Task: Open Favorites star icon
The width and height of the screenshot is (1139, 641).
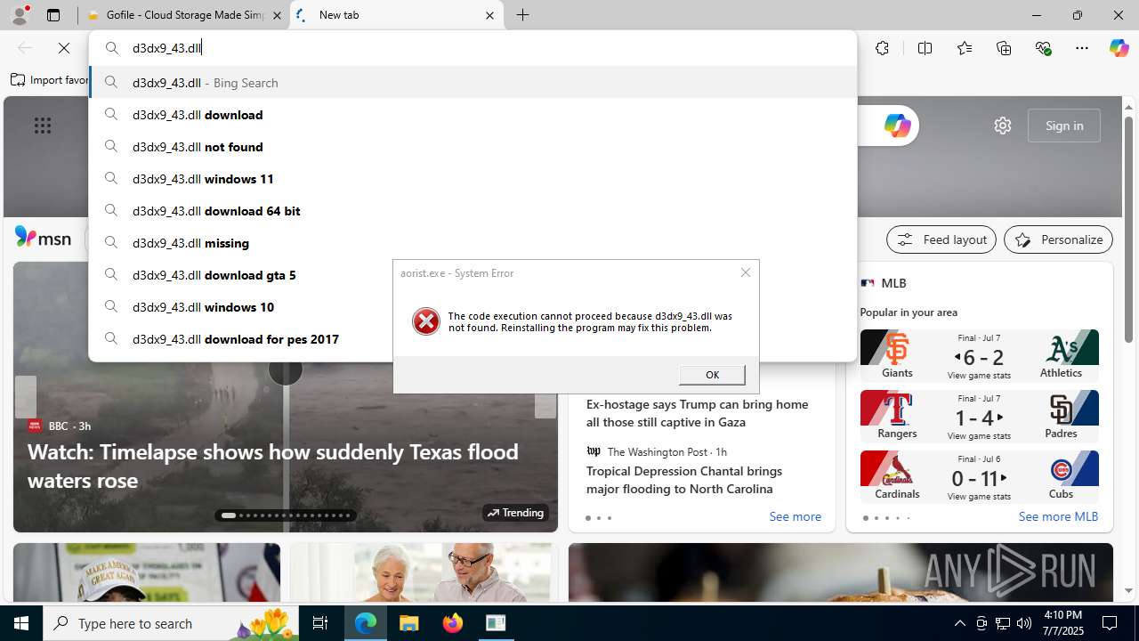Action: click(x=964, y=48)
